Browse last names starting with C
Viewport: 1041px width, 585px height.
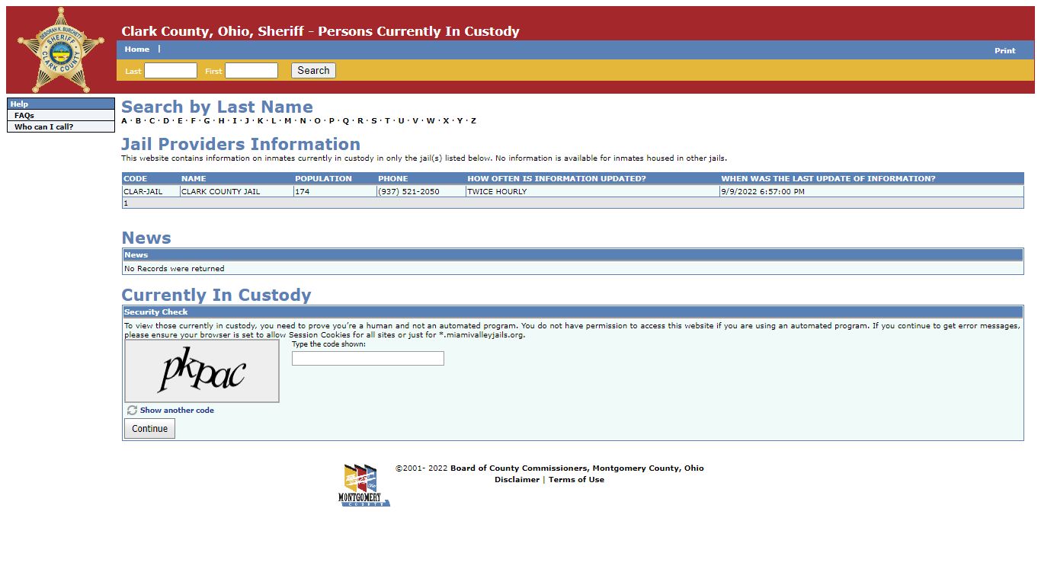(152, 120)
